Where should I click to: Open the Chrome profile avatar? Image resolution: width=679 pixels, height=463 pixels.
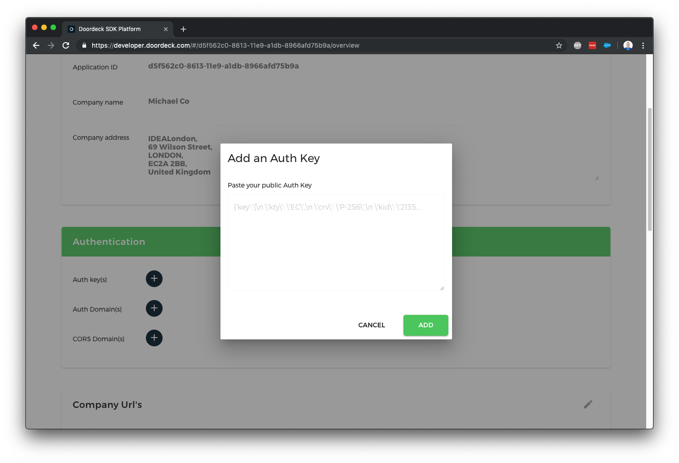628,45
